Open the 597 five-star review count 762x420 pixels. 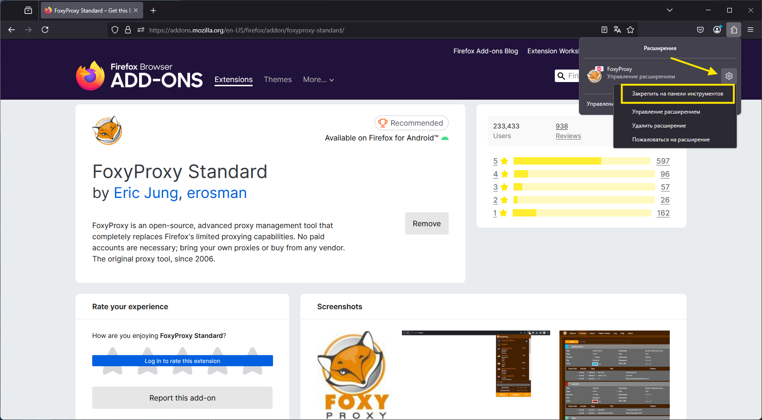663,161
